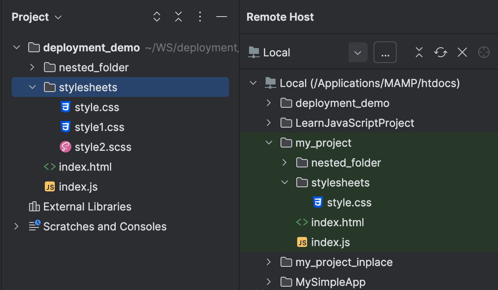Expand the nested_folder in the Project panel
Image resolution: width=498 pixels, height=290 pixels.
[33, 67]
